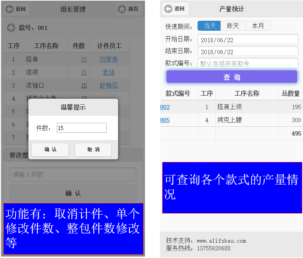Screen dimensions: 303x258
Task: Select the 当天 quick period option
Action: (210, 26)
